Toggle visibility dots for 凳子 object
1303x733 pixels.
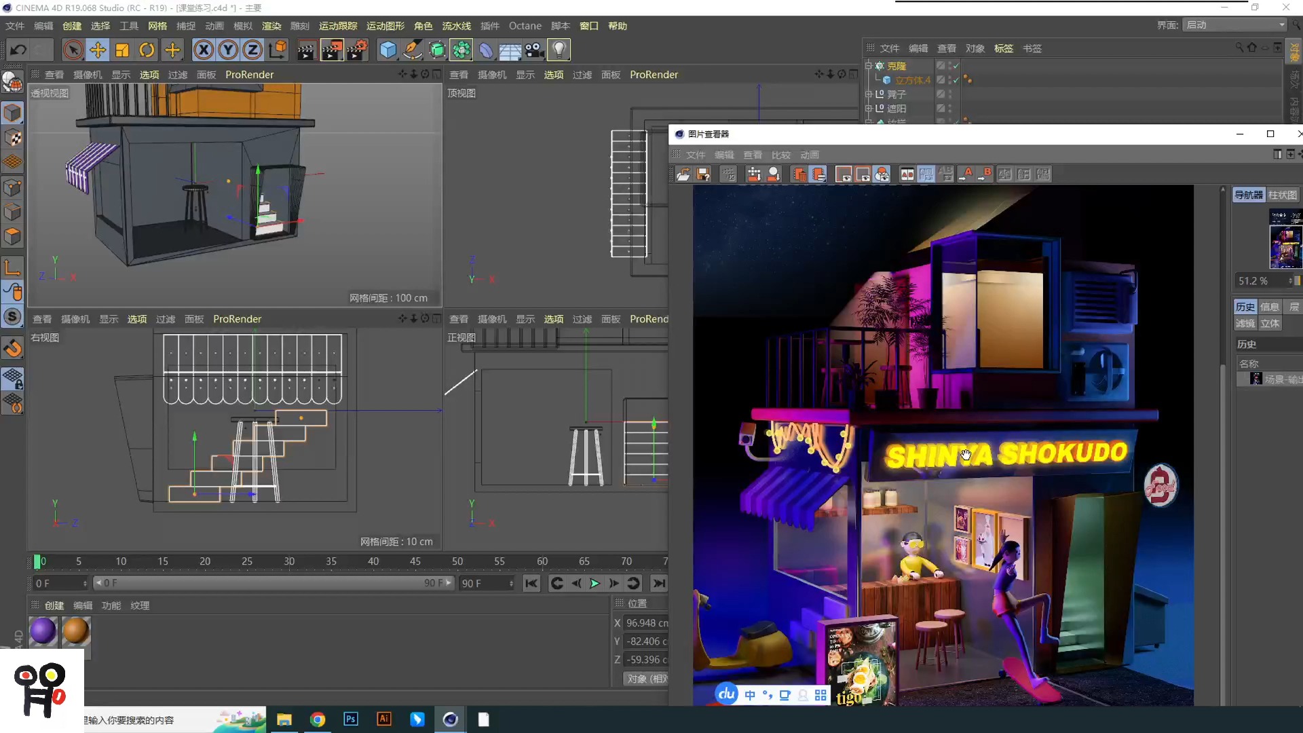point(949,94)
